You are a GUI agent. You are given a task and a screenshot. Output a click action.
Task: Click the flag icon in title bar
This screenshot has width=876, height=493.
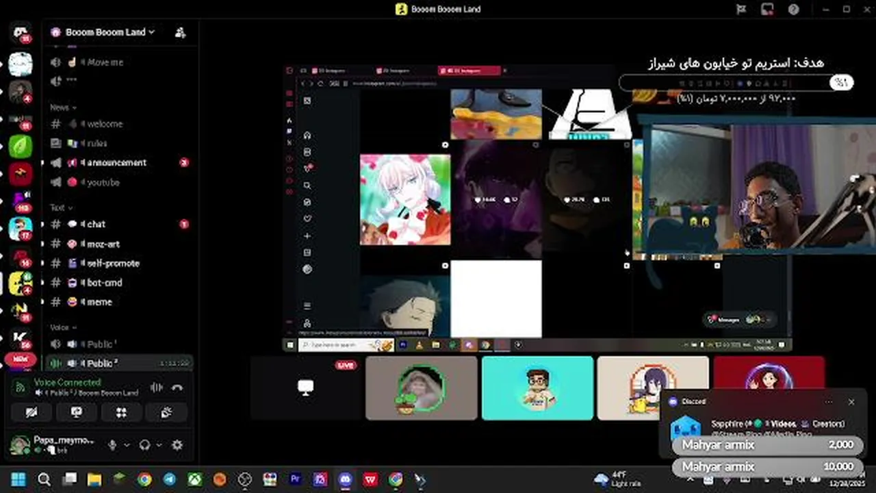point(741,9)
